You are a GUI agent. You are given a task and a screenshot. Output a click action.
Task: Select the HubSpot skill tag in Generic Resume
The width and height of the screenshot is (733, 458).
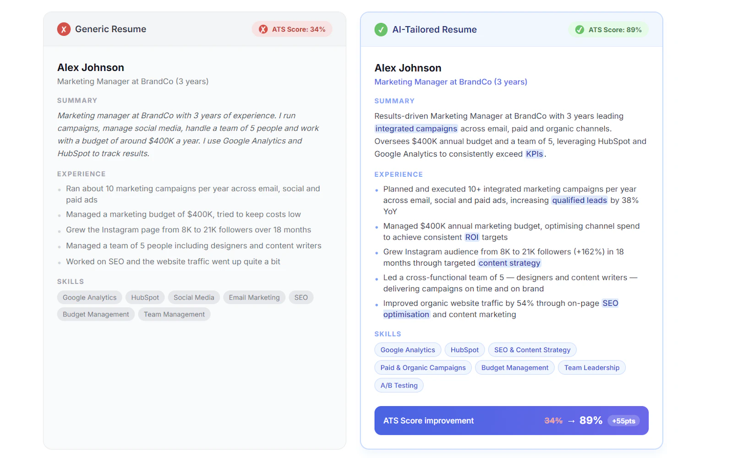(145, 298)
